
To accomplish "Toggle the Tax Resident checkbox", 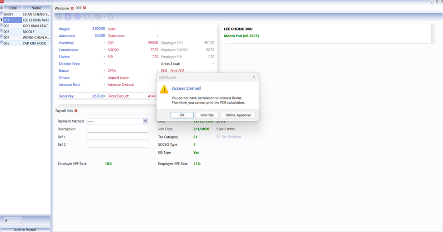I will point(218,137).
